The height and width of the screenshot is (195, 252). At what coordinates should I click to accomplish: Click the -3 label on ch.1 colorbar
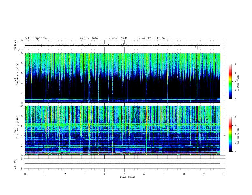click(234, 64)
